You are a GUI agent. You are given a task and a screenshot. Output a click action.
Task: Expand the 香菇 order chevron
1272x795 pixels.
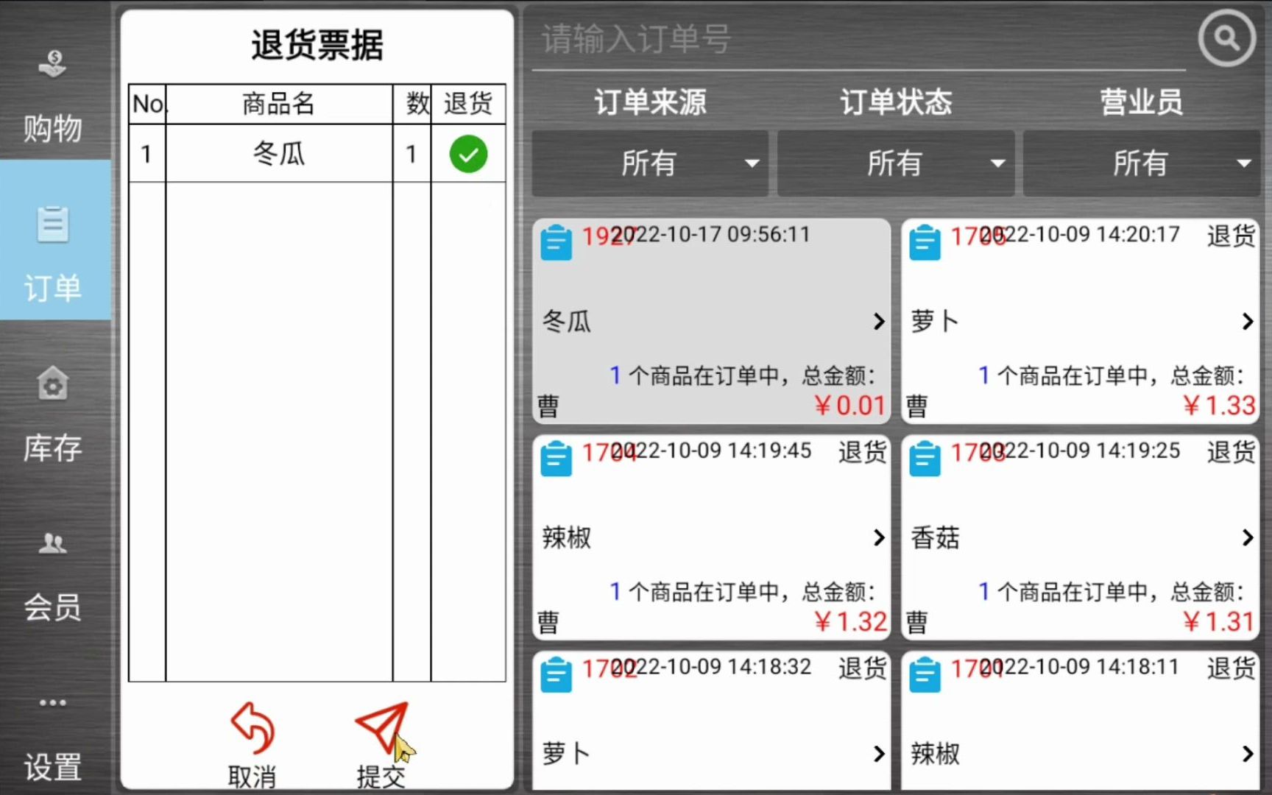tap(1247, 537)
